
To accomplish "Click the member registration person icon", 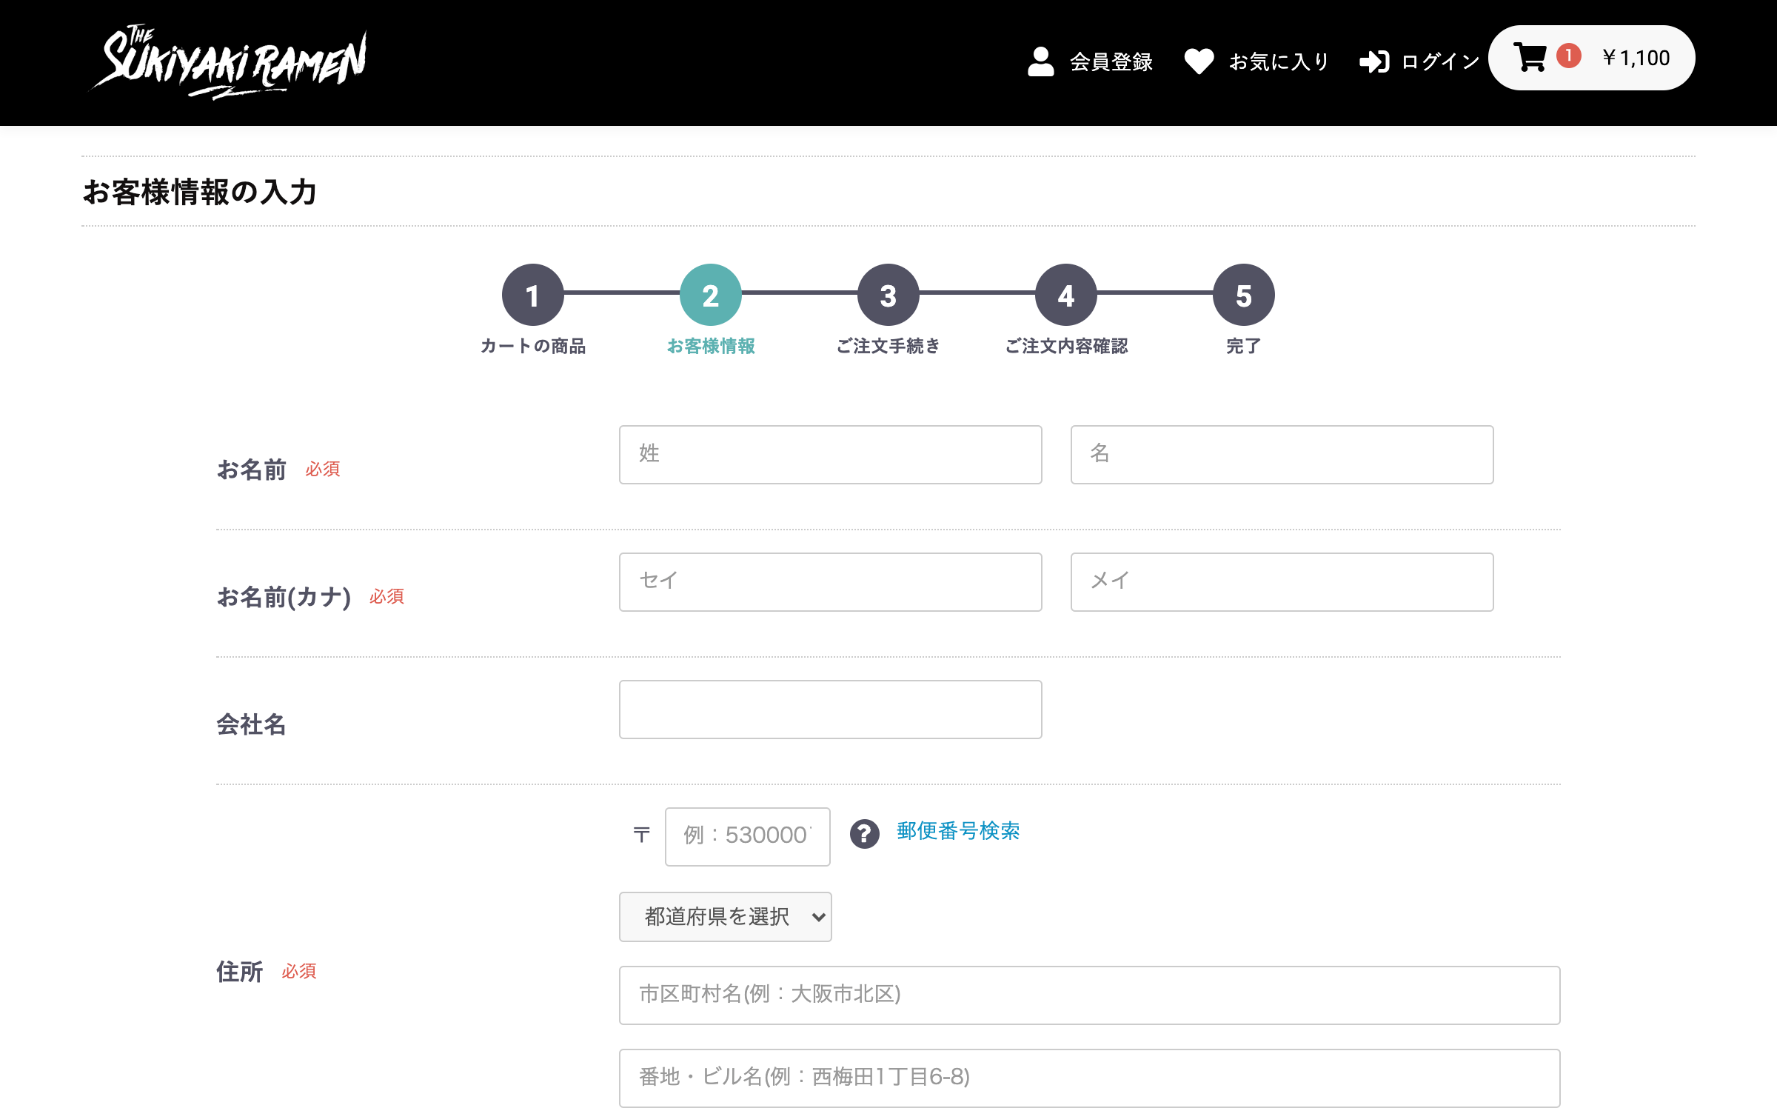I will click(1043, 61).
